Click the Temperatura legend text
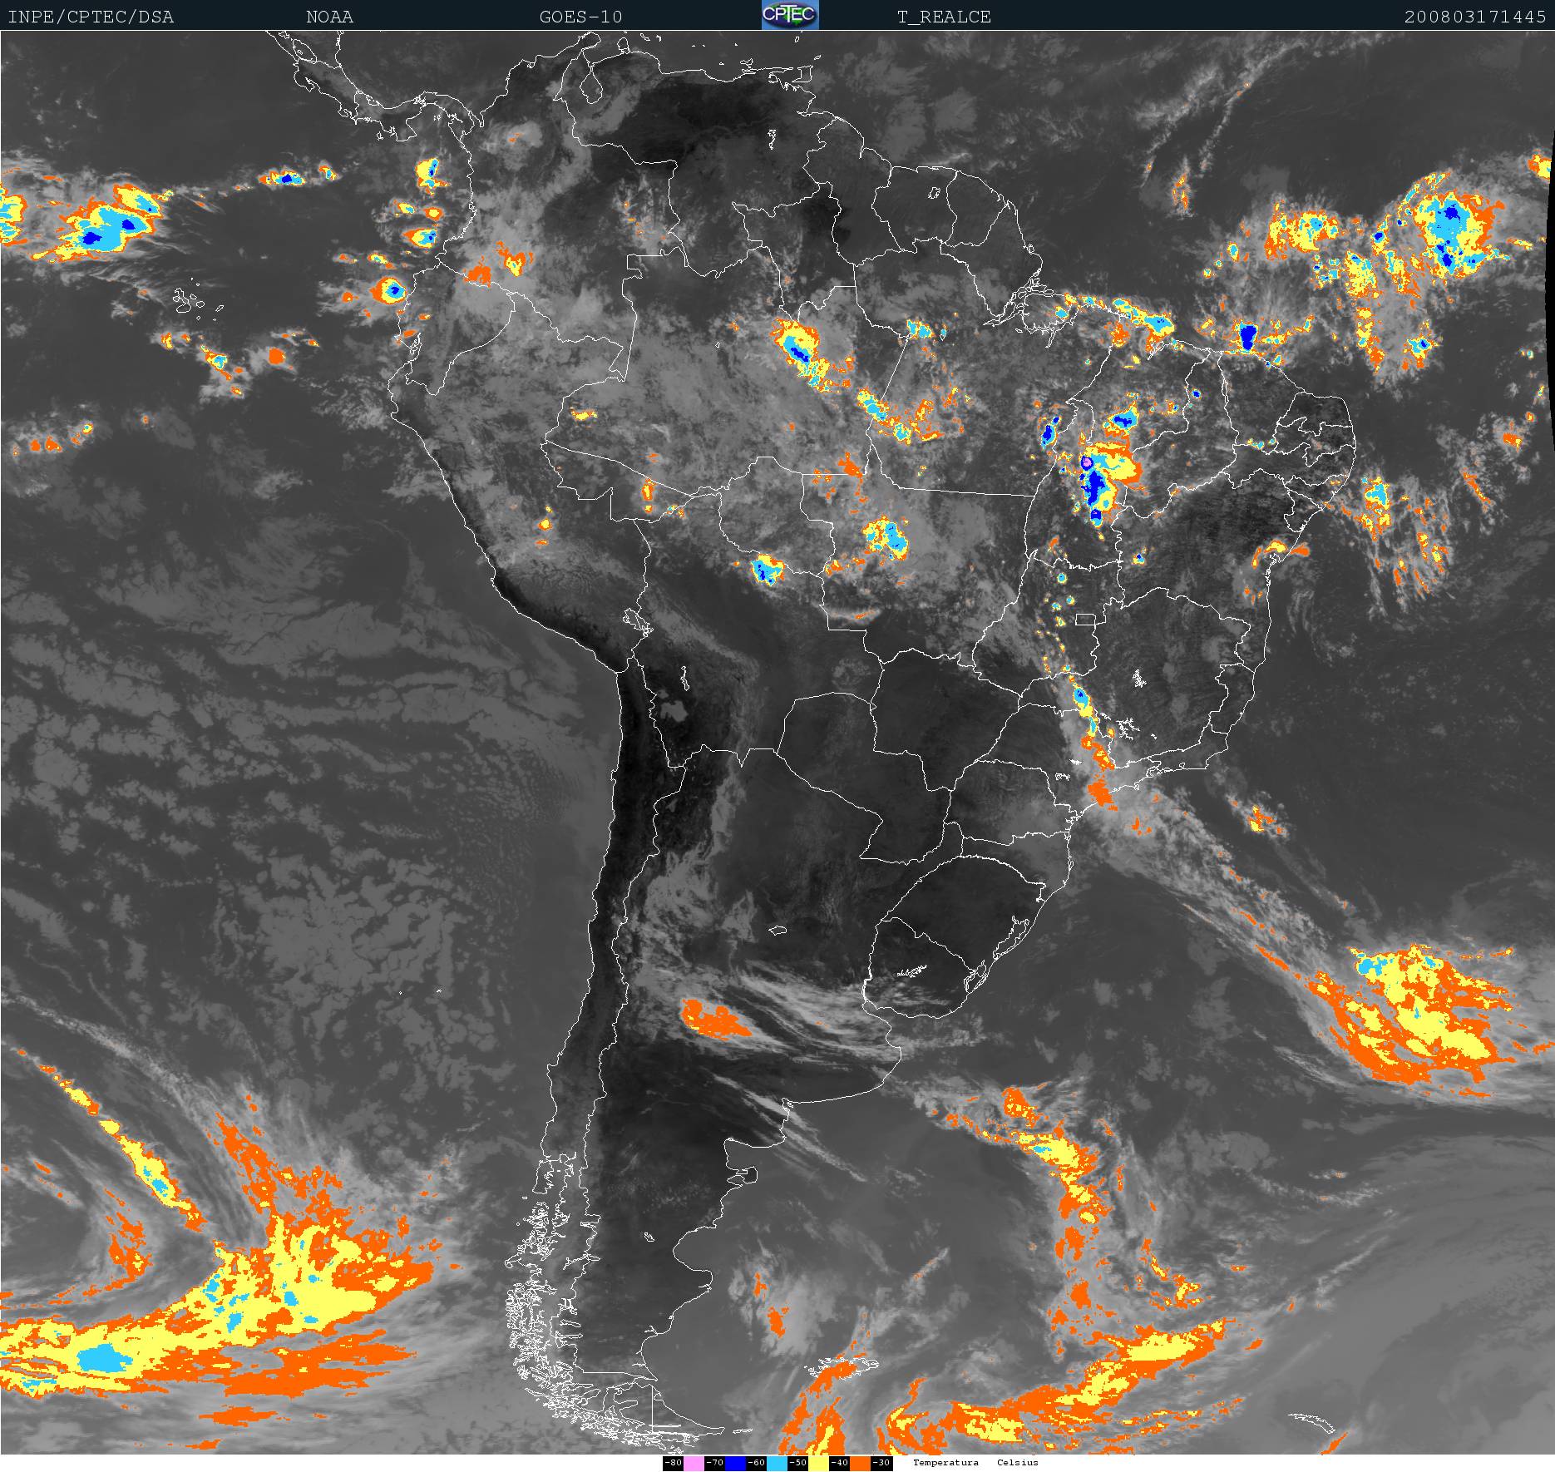 click(x=945, y=1462)
